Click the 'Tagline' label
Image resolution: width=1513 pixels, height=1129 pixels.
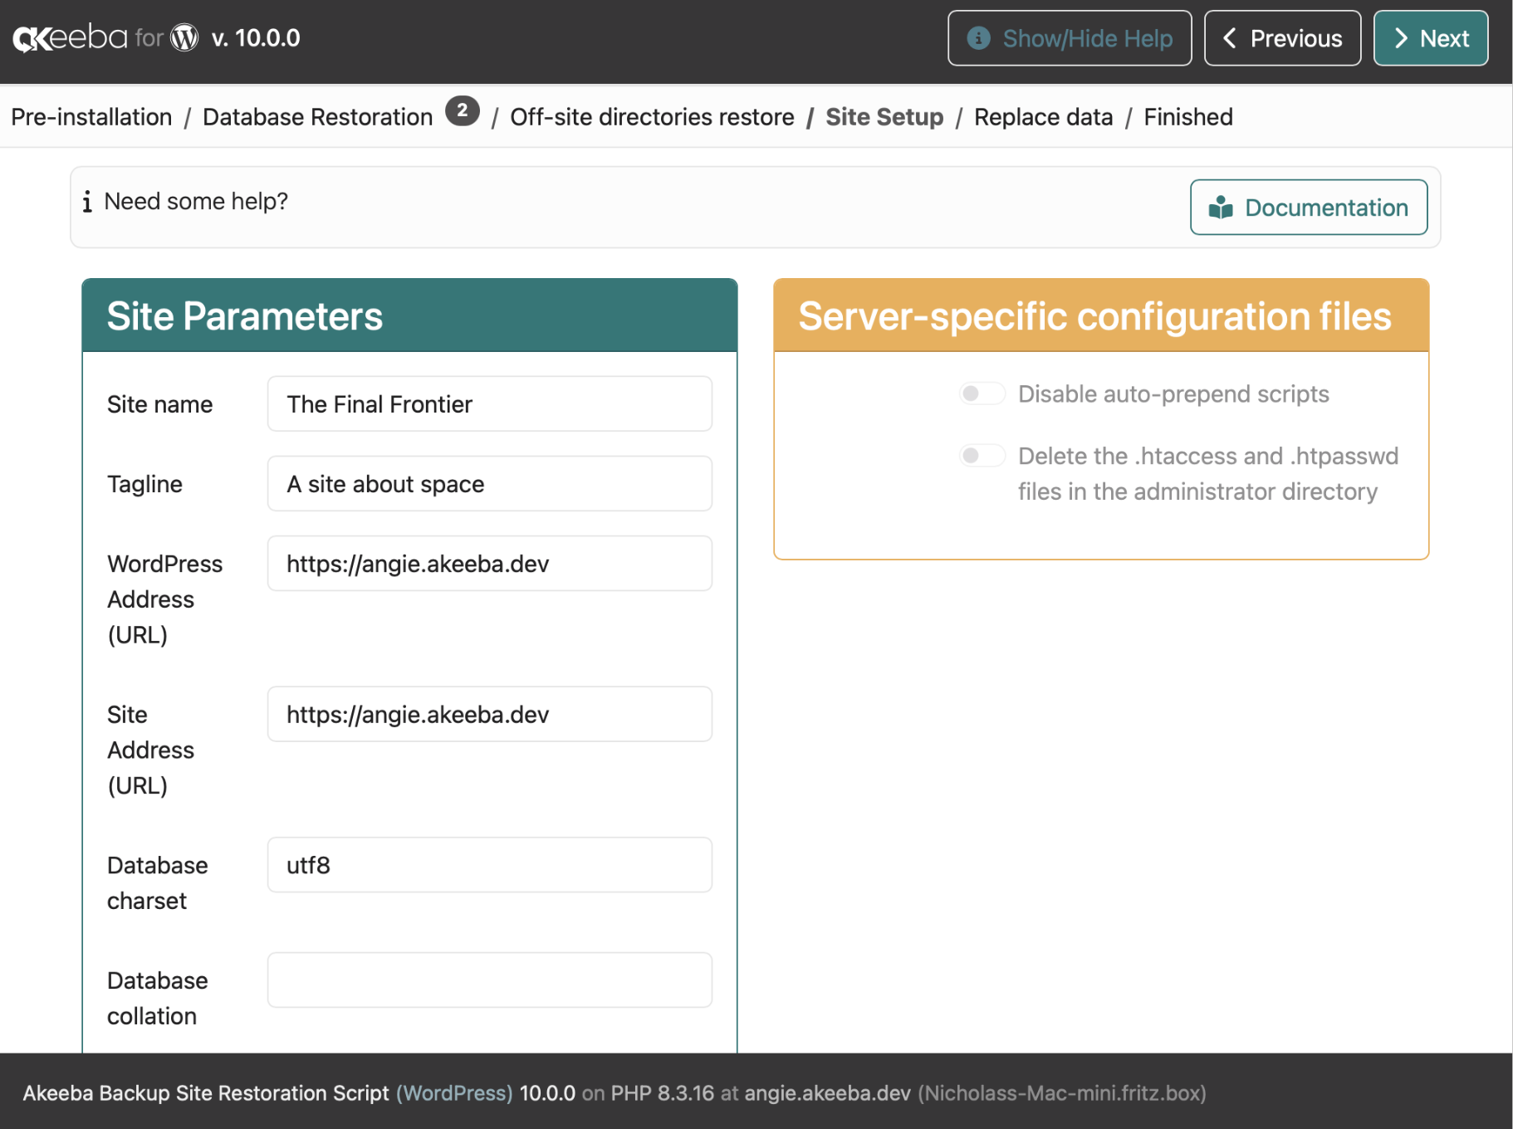pos(144,484)
